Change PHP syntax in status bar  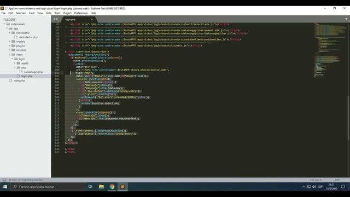point(337,180)
